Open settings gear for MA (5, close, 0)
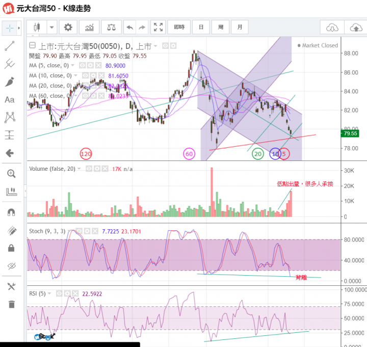 point(90,65)
